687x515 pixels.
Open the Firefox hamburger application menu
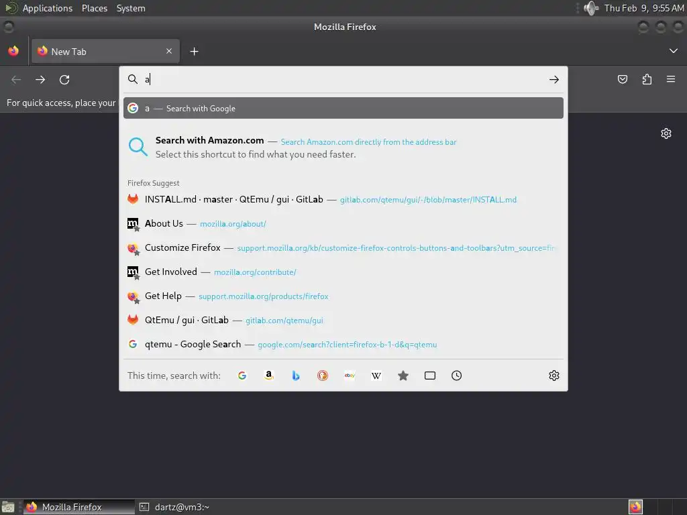click(671, 79)
